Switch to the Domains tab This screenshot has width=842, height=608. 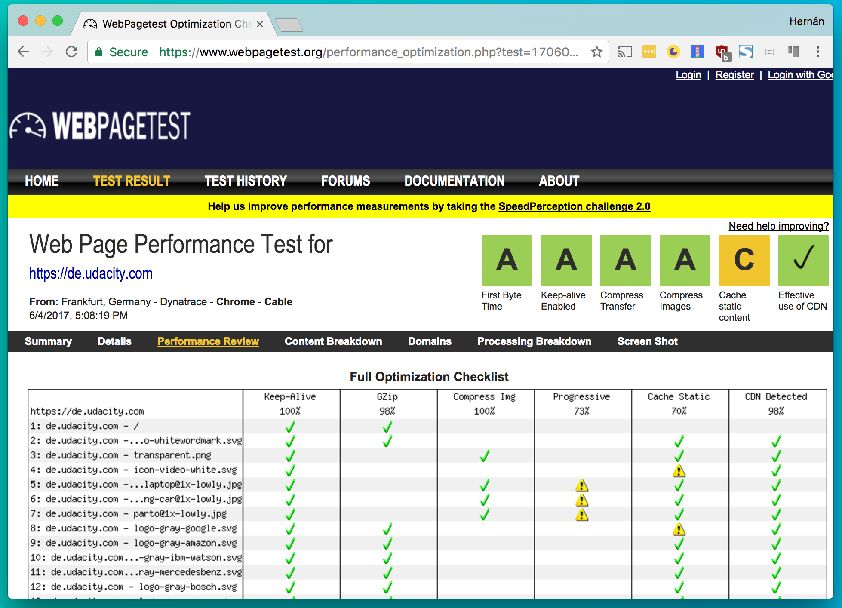point(429,341)
